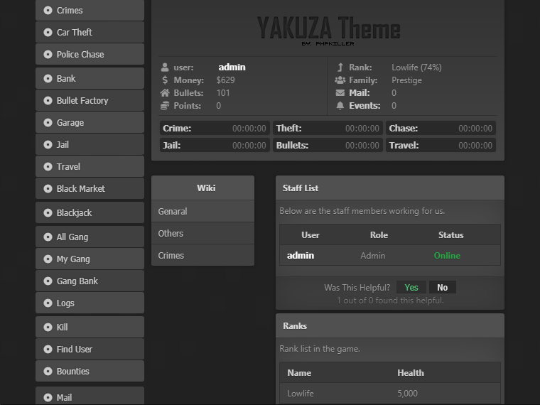The width and height of the screenshot is (540, 405).
Task: Click the Points coins icon
Action: [165, 106]
